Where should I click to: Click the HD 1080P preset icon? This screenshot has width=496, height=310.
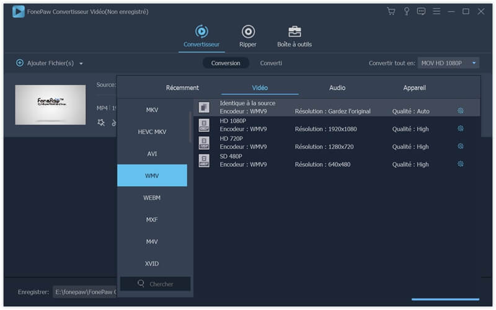204,125
